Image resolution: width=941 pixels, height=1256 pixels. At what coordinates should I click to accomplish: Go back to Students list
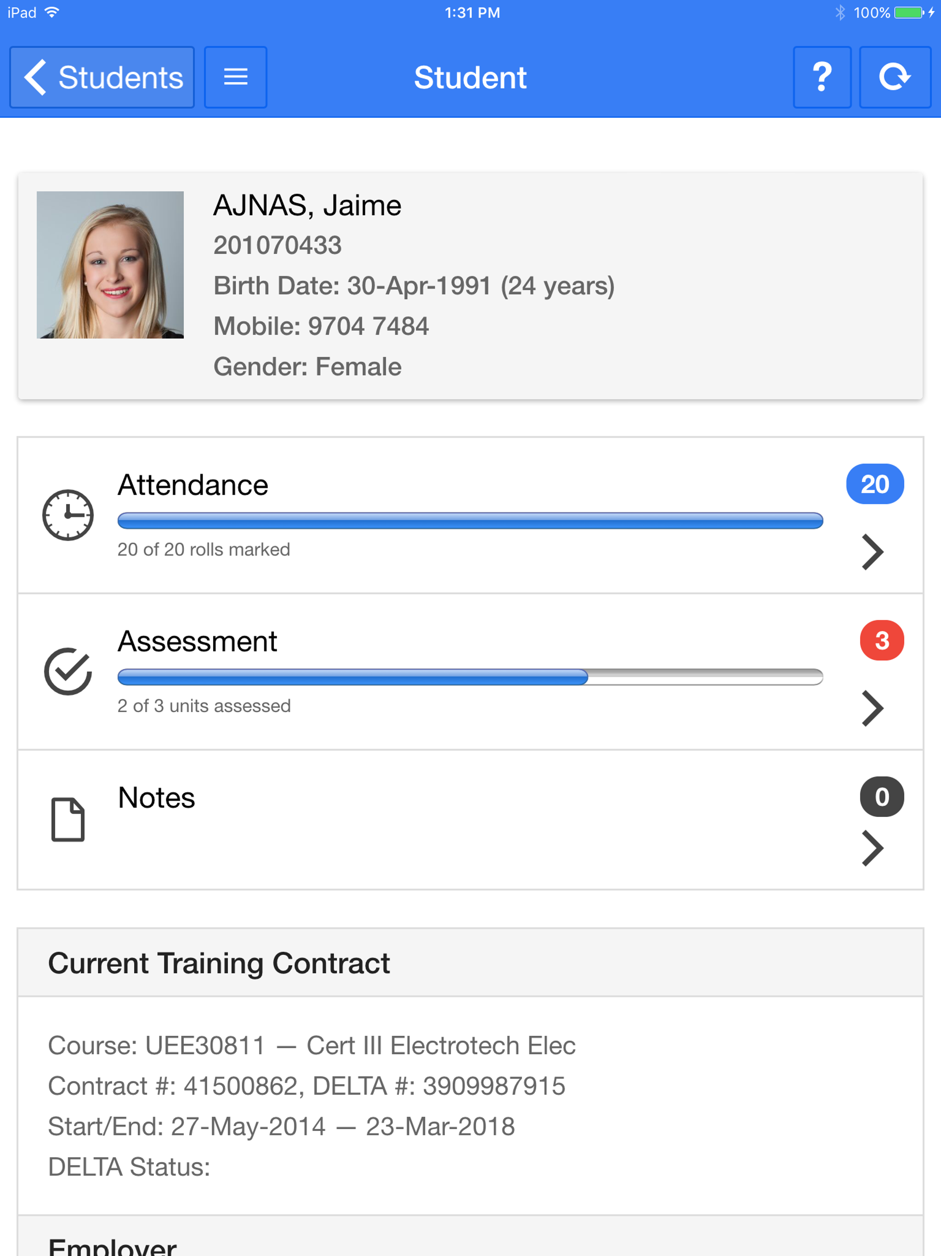102,77
